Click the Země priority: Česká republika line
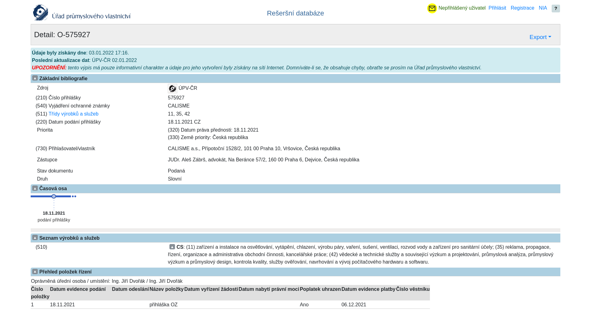591x315 pixels. click(x=208, y=138)
